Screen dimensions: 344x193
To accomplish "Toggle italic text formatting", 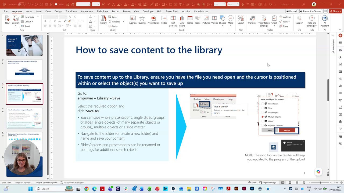I will 50,21.
